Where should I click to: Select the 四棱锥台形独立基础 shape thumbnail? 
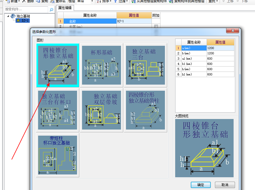click(58, 65)
